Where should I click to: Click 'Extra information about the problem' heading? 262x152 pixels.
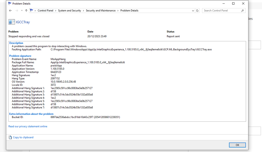[x=31, y=114]
